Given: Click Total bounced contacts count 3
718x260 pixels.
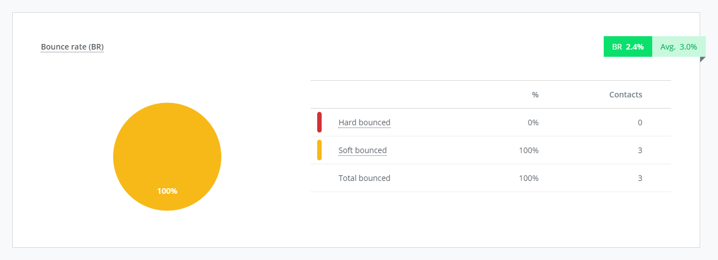Looking at the screenshot, I should coord(640,178).
